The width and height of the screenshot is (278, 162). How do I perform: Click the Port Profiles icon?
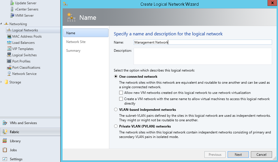tap(9, 61)
